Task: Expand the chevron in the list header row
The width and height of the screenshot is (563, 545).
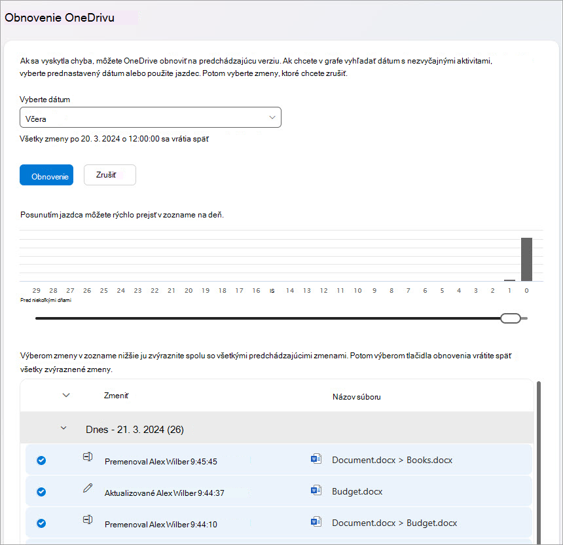Action: point(66,395)
